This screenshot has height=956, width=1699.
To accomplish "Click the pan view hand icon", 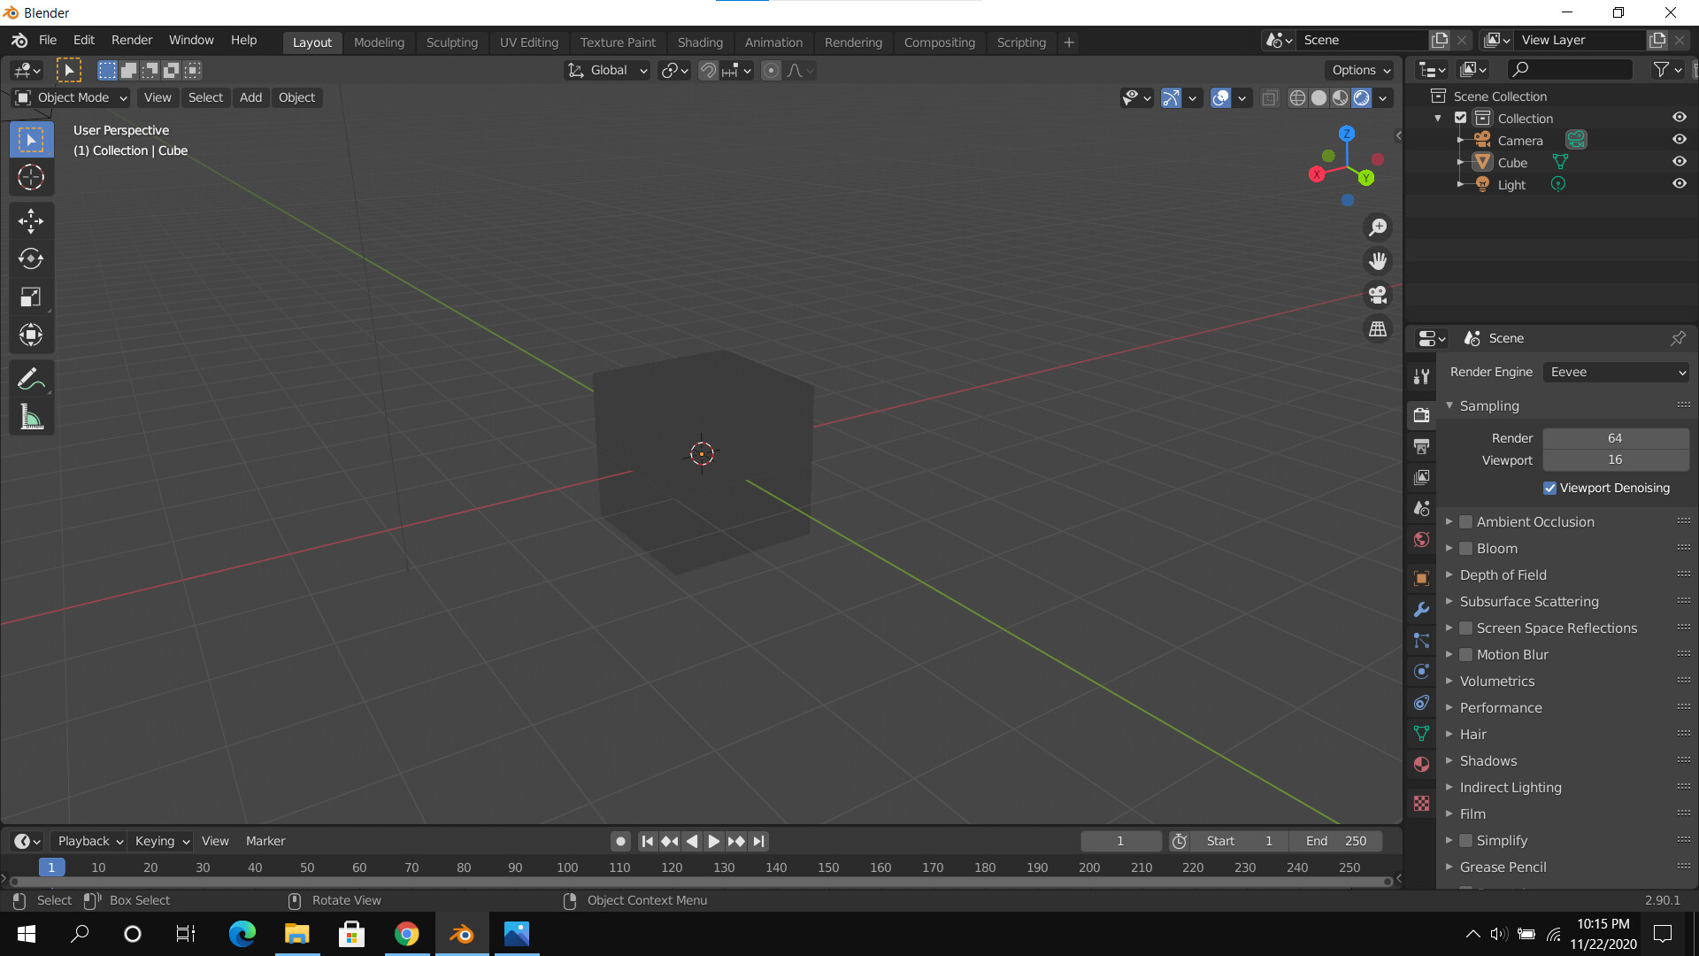I will [1378, 261].
